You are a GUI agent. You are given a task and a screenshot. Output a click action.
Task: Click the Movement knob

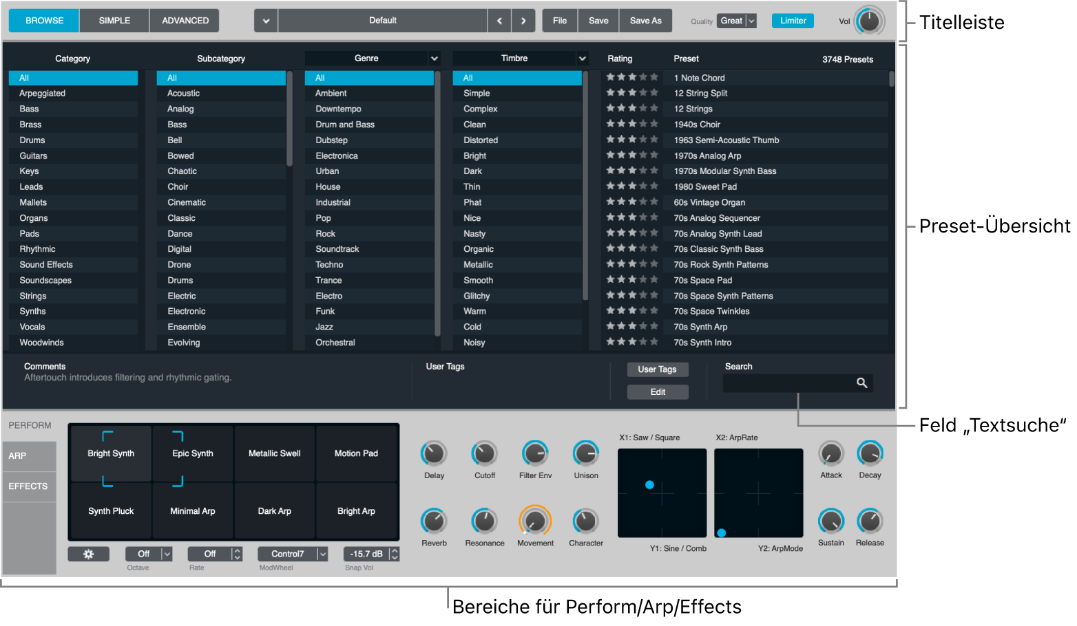[535, 521]
